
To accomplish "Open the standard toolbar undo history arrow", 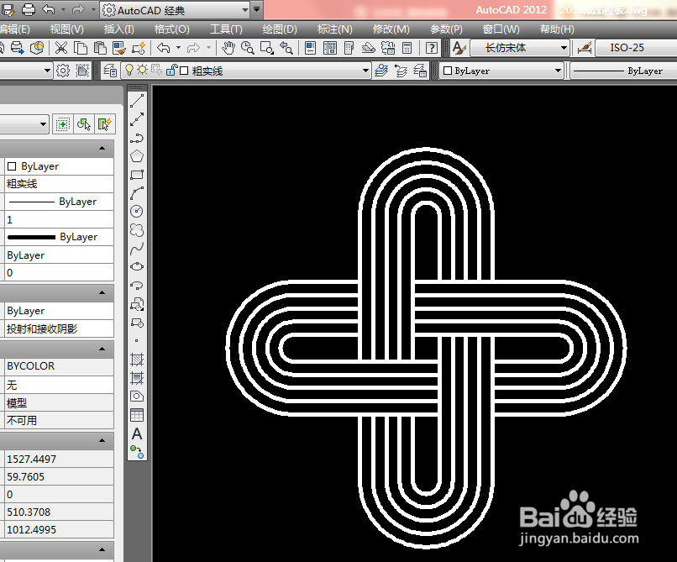I will click(178, 48).
